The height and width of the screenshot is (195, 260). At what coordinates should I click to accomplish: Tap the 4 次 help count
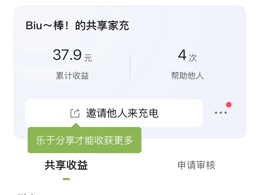[187, 55]
